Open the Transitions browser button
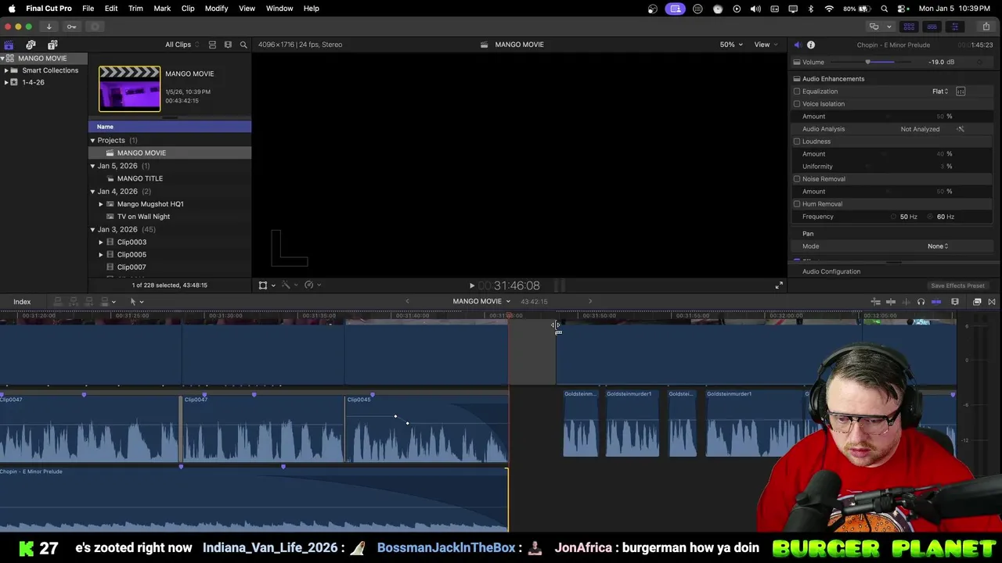Viewport: 1002px width, 563px height. pos(992,302)
